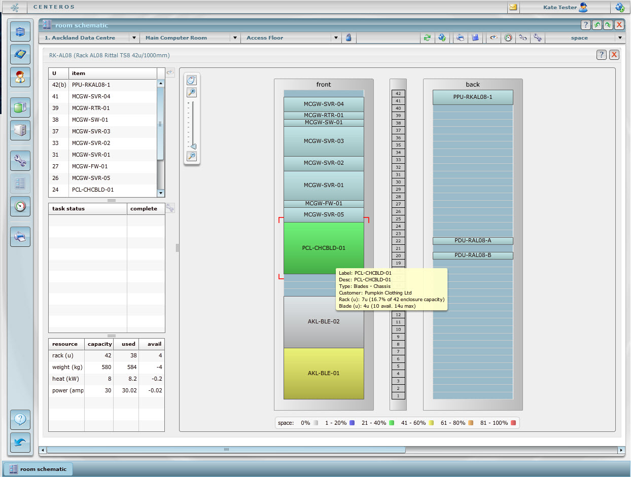Click the chain link icon in toolbar

coord(522,38)
